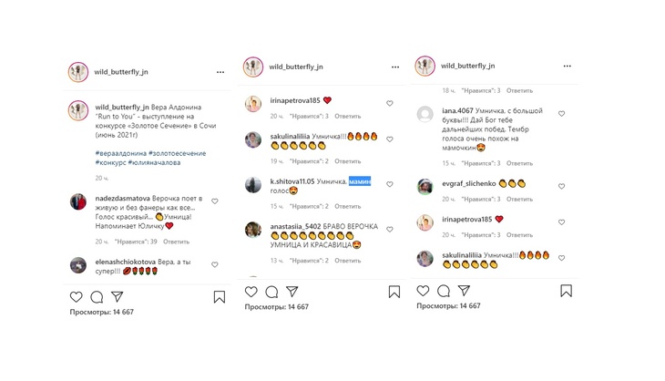Open the three-dot menu in middle panel
Image resolution: width=665 pixels, height=381 pixels.
click(x=394, y=67)
